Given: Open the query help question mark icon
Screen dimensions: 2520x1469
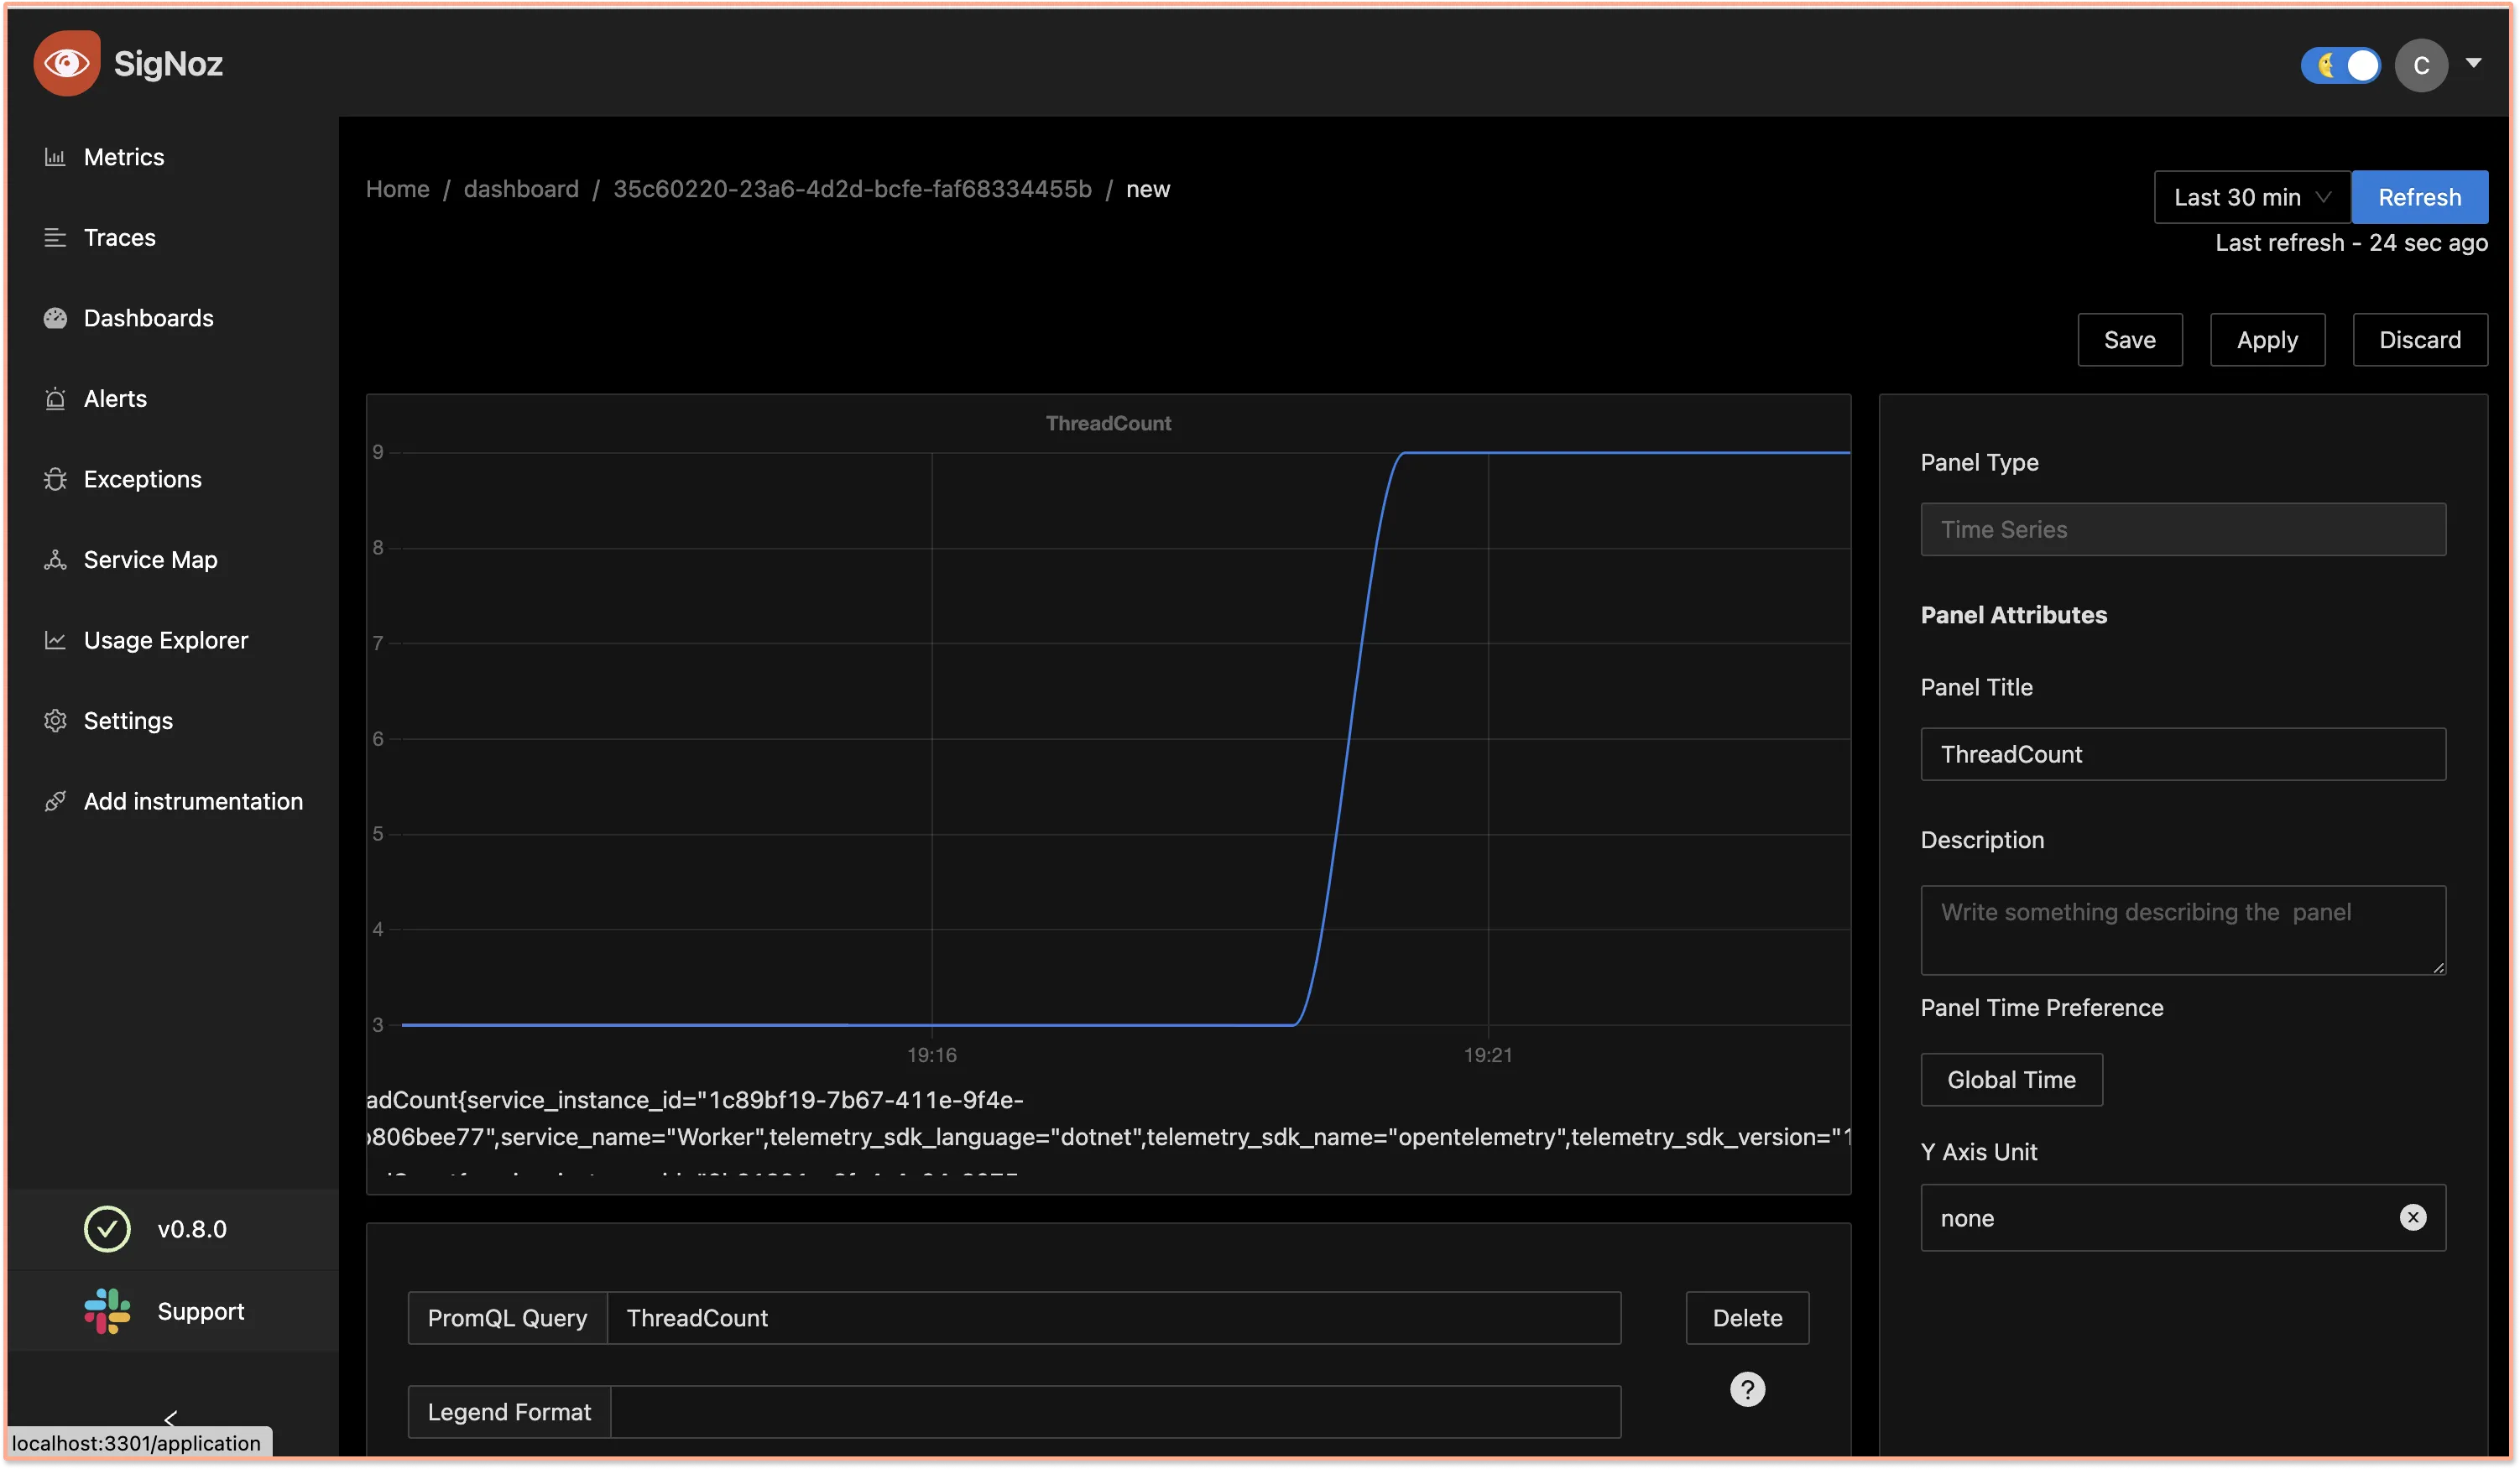Looking at the screenshot, I should (x=1747, y=1389).
